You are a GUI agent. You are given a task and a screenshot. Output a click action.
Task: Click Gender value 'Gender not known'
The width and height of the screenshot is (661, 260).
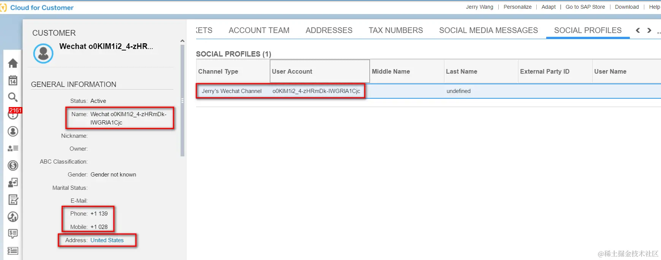point(113,175)
